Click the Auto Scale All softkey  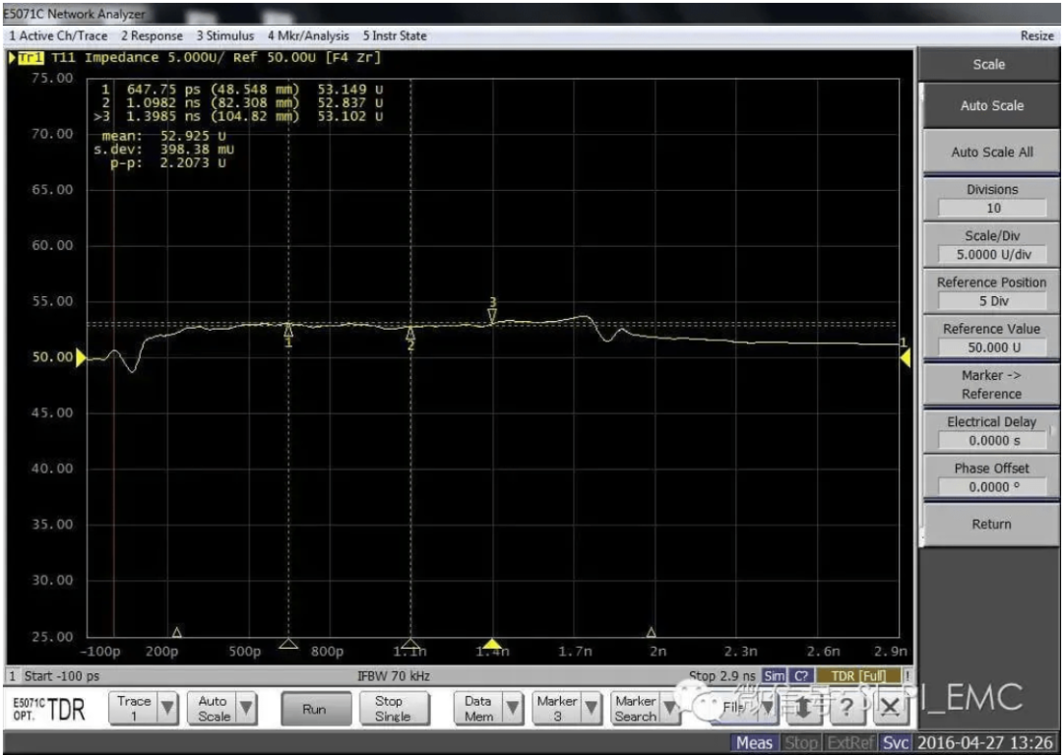click(991, 153)
